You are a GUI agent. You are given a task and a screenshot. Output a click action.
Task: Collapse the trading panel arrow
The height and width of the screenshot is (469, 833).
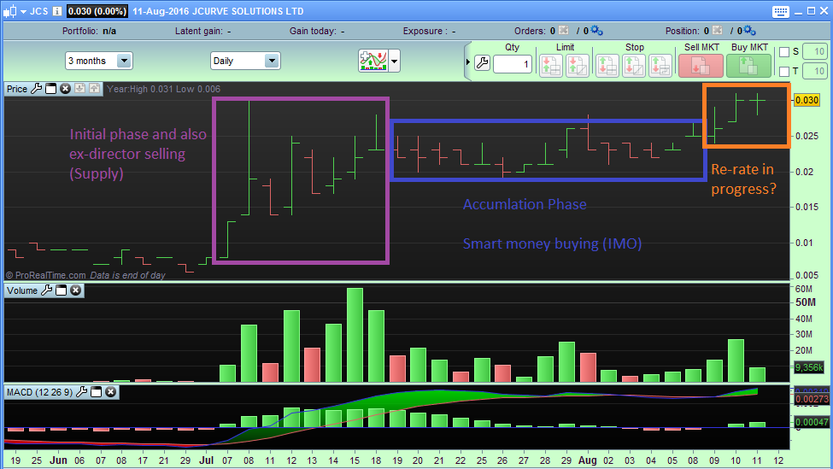(x=467, y=62)
